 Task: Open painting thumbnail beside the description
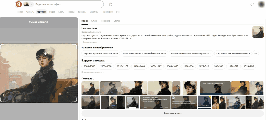pos(258,32)
